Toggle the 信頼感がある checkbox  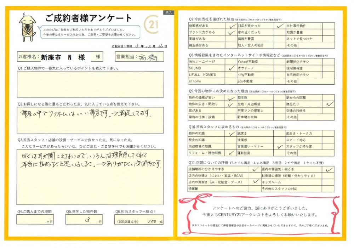231,26
